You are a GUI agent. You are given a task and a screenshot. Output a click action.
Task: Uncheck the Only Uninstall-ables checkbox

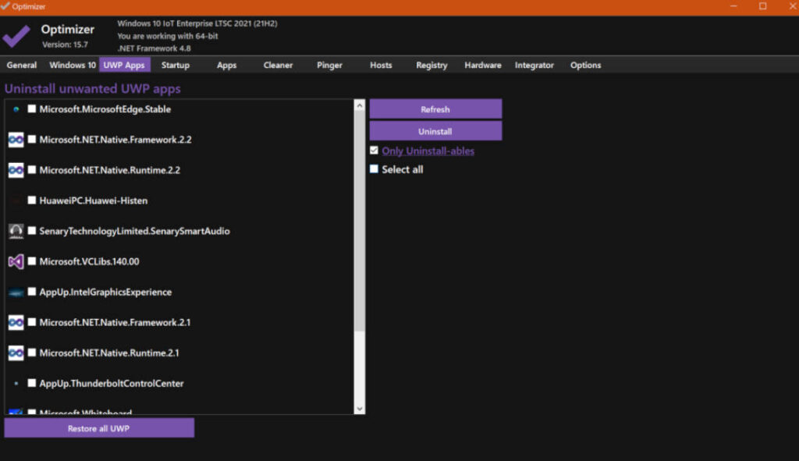point(374,151)
